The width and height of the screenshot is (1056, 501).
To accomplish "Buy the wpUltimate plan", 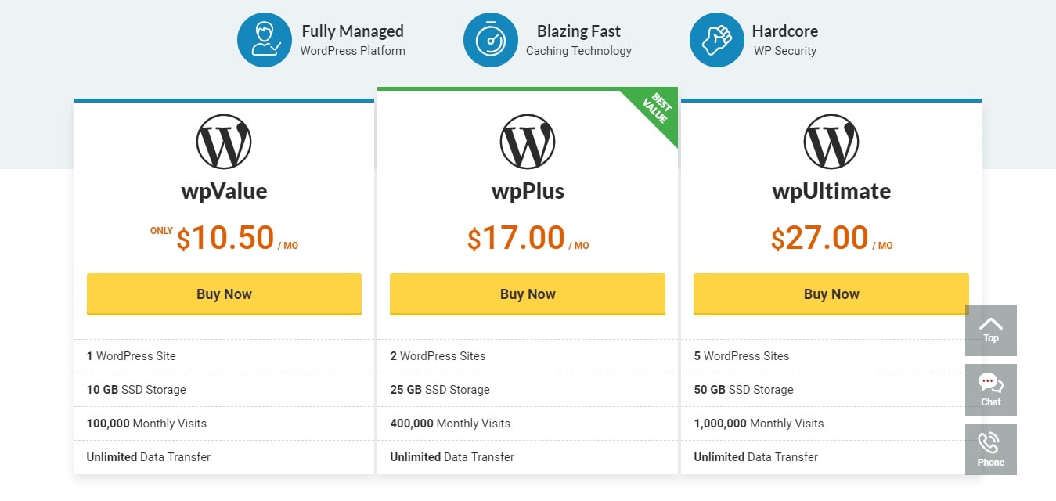I will (x=831, y=294).
